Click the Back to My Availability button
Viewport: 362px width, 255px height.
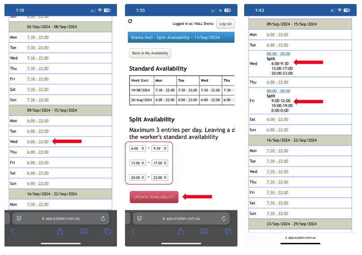click(x=150, y=53)
